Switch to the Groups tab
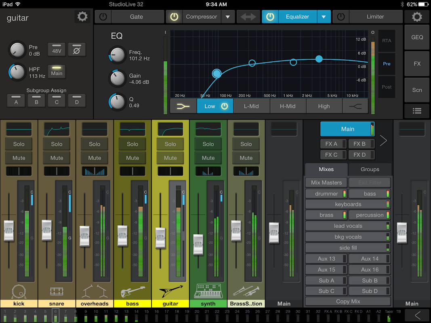 click(x=370, y=169)
